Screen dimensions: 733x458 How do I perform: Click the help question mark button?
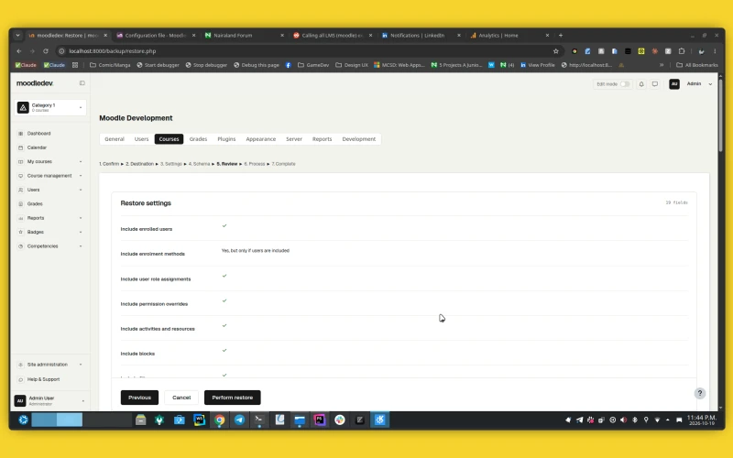click(x=700, y=393)
